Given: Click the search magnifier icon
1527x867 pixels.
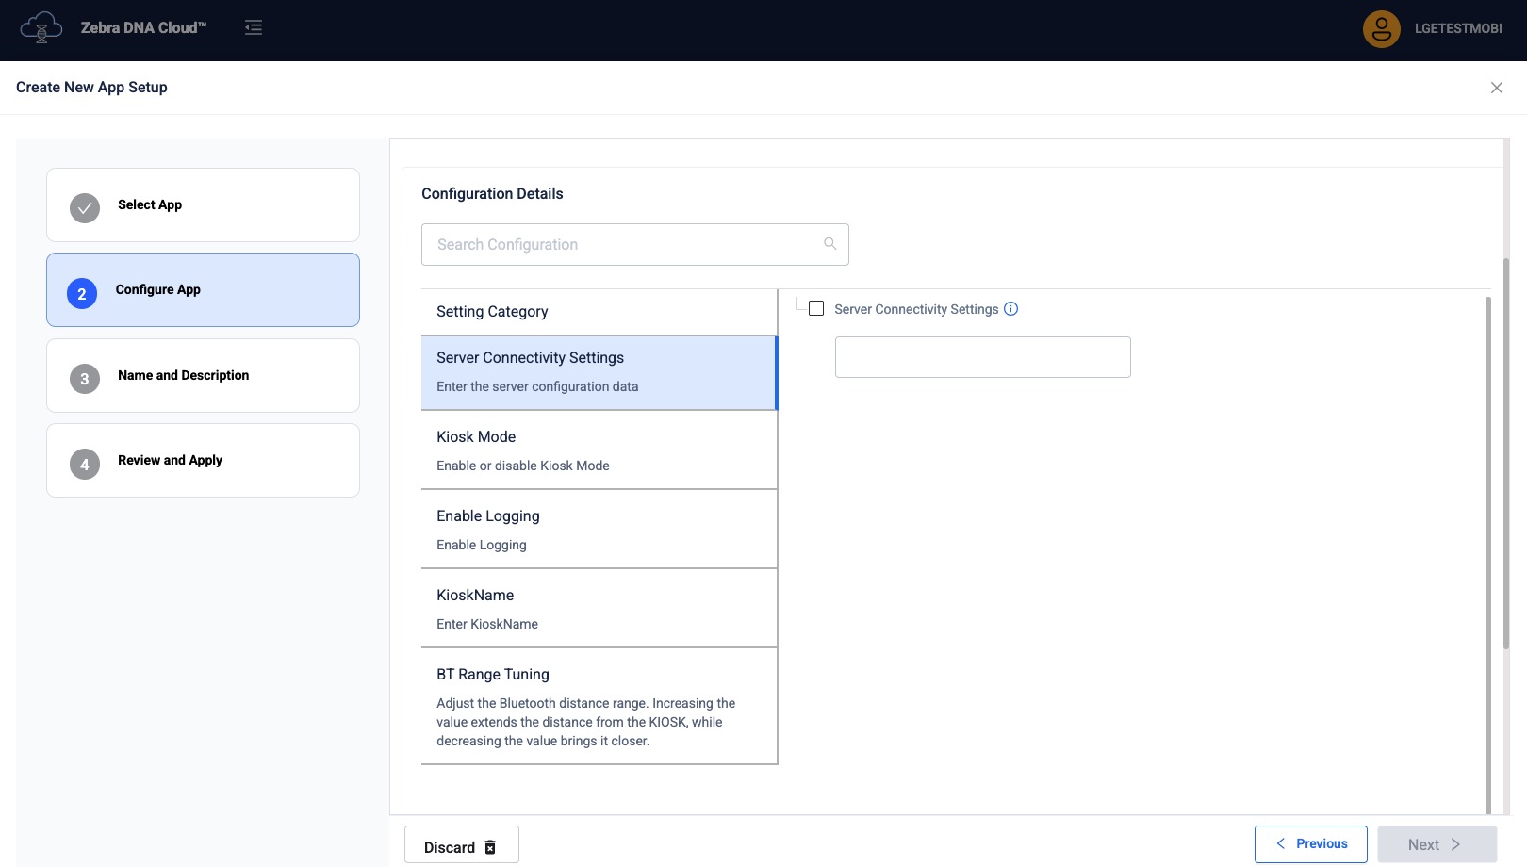Looking at the screenshot, I should [830, 244].
